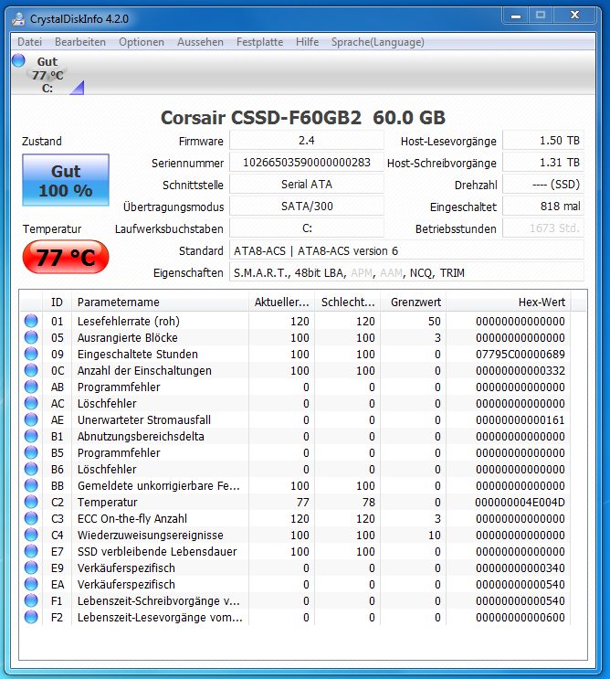Image resolution: width=610 pixels, height=679 pixels.
Task: Click the status orb in row AB Programmfehler
Action: [31, 387]
